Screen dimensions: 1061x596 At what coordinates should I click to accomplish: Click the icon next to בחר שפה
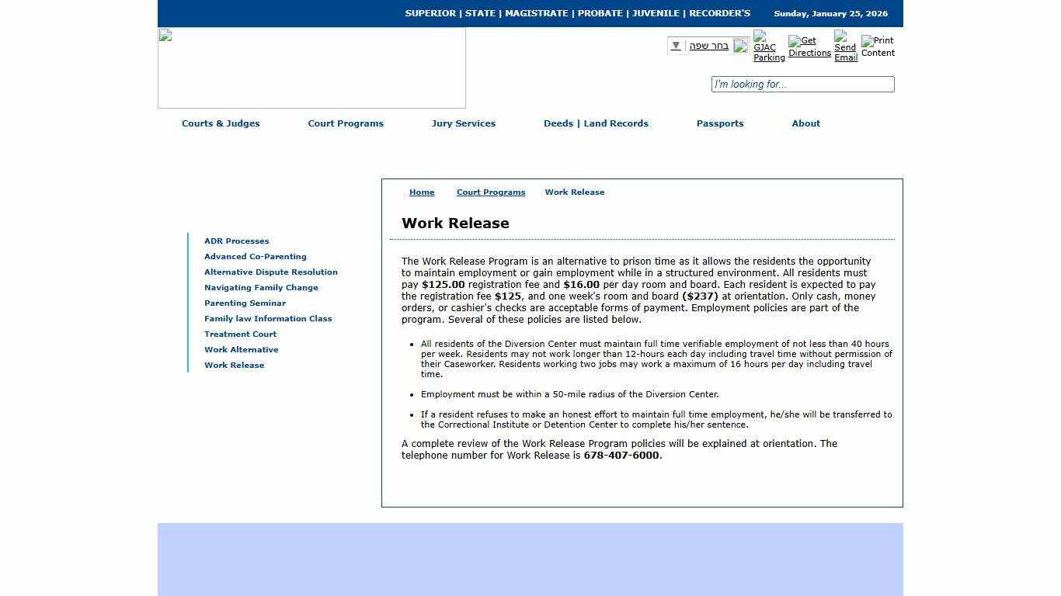coord(740,46)
